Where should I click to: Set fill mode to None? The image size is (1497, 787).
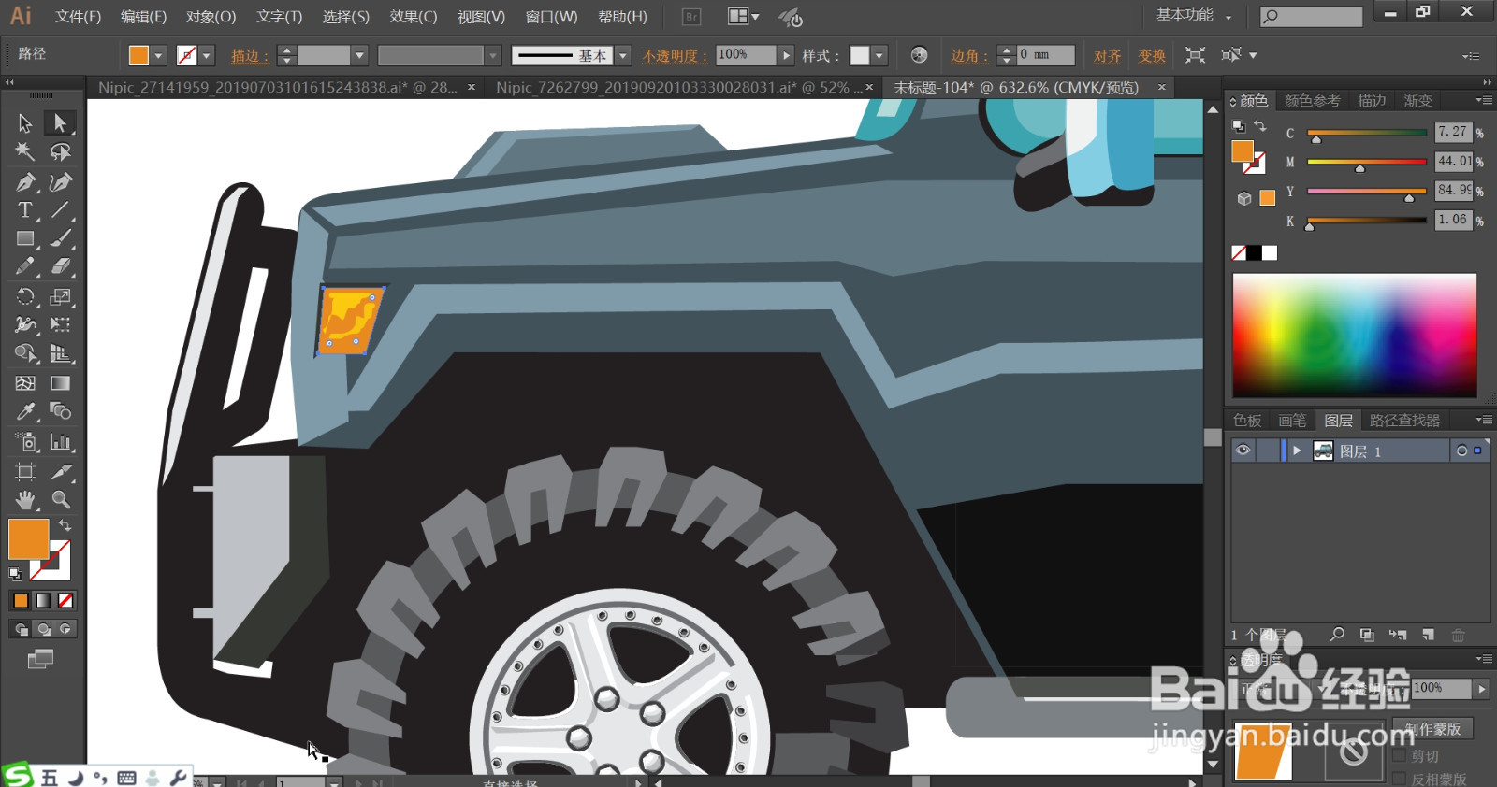pyautogui.click(x=65, y=601)
